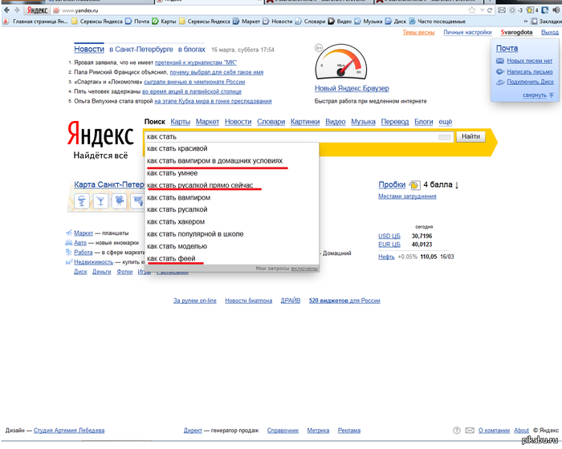Open the в блогах news tab
562x449 pixels.
pyautogui.click(x=191, y=50)
